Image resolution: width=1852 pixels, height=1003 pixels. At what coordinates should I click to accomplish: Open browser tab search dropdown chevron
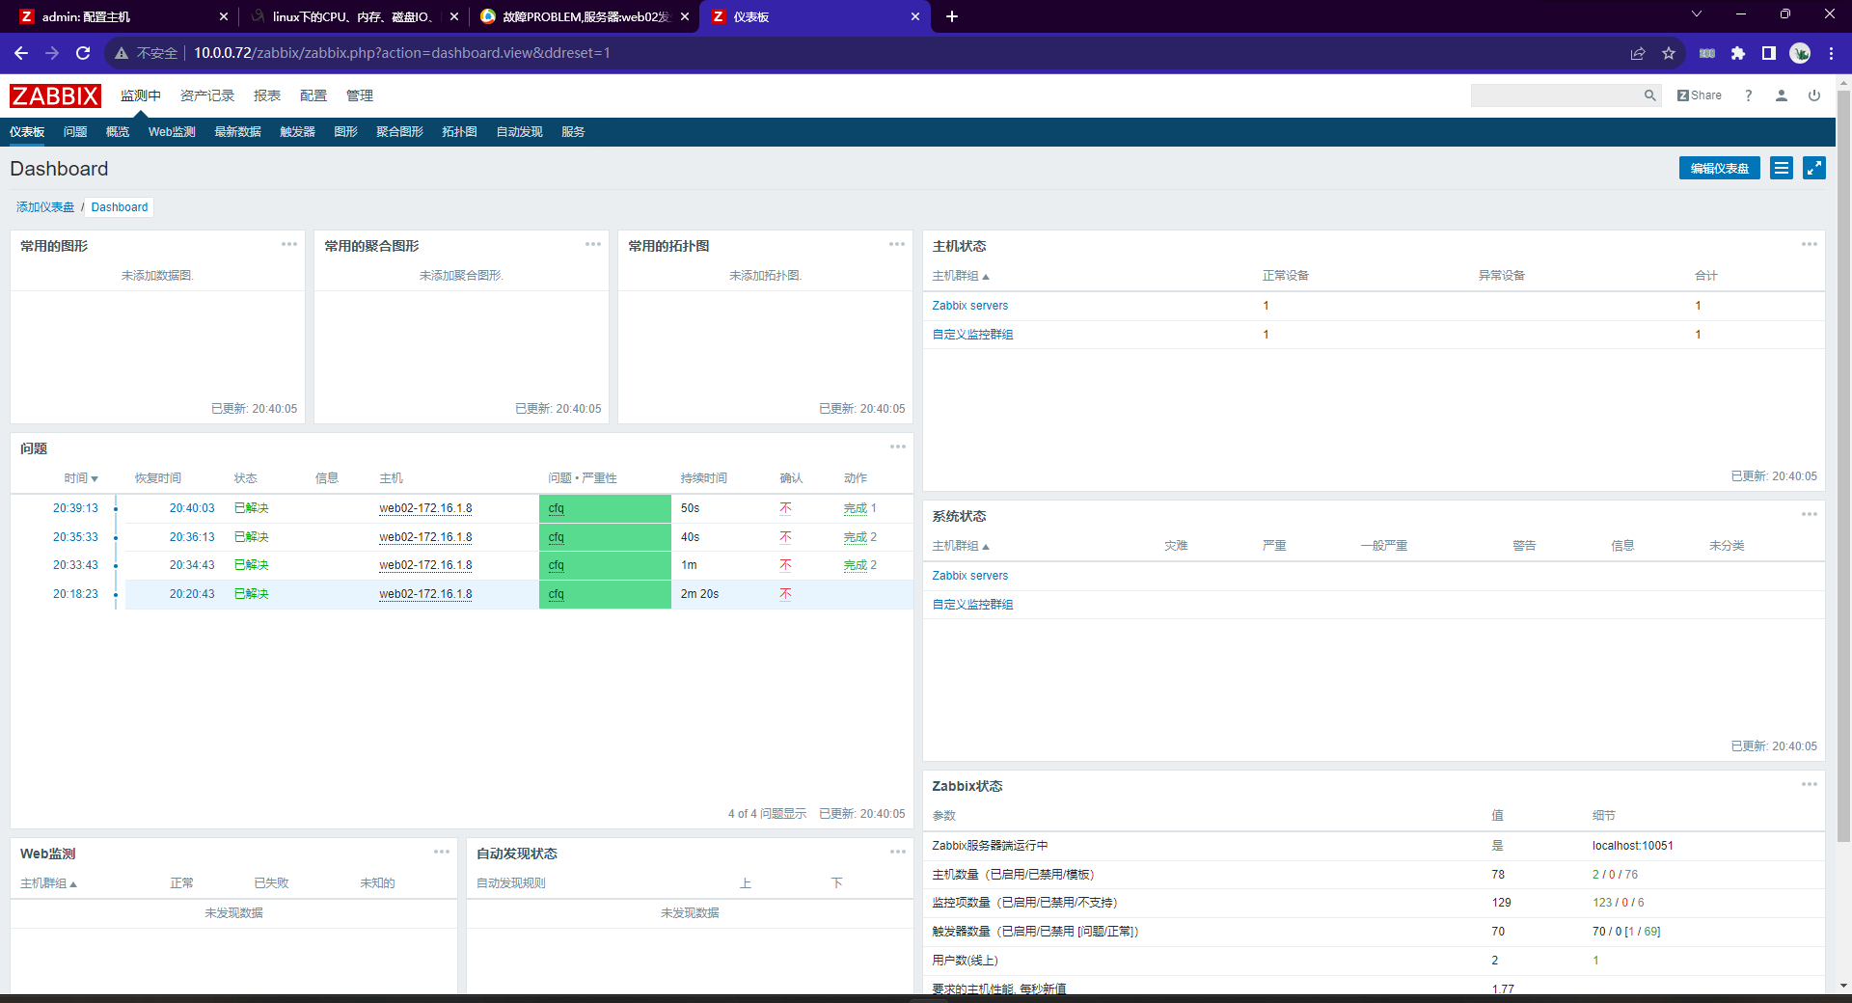1697,14
